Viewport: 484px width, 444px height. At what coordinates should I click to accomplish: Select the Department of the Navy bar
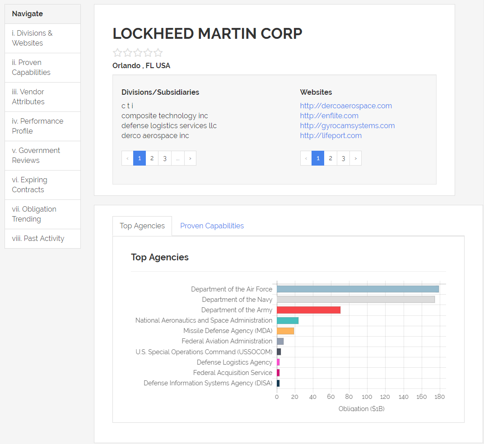[x=356, y=300]
